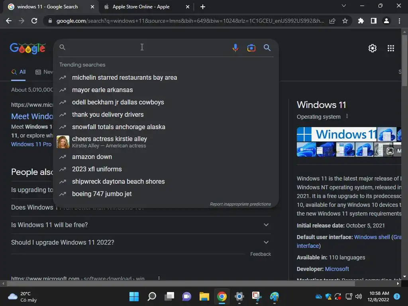Close the windows 11 Google Search tab
Screen dimensions: 408x306
click(92, 7)
